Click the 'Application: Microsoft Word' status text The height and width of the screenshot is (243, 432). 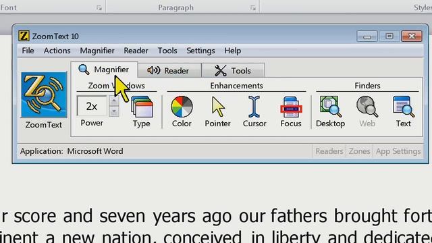coord(72,151)
